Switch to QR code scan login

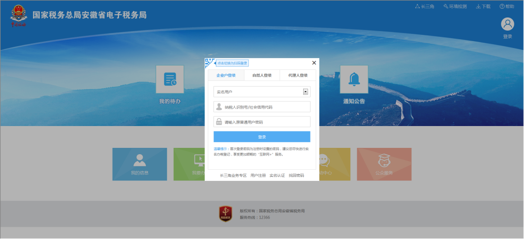(x=210, y=63)
